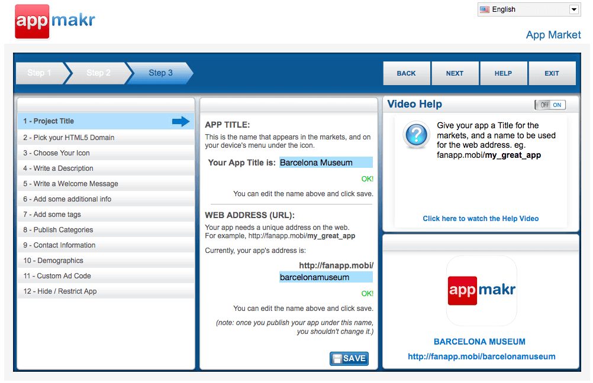Click the AppMakr app icon preview
The image size is (593, 383).
(x=481, y=290)
